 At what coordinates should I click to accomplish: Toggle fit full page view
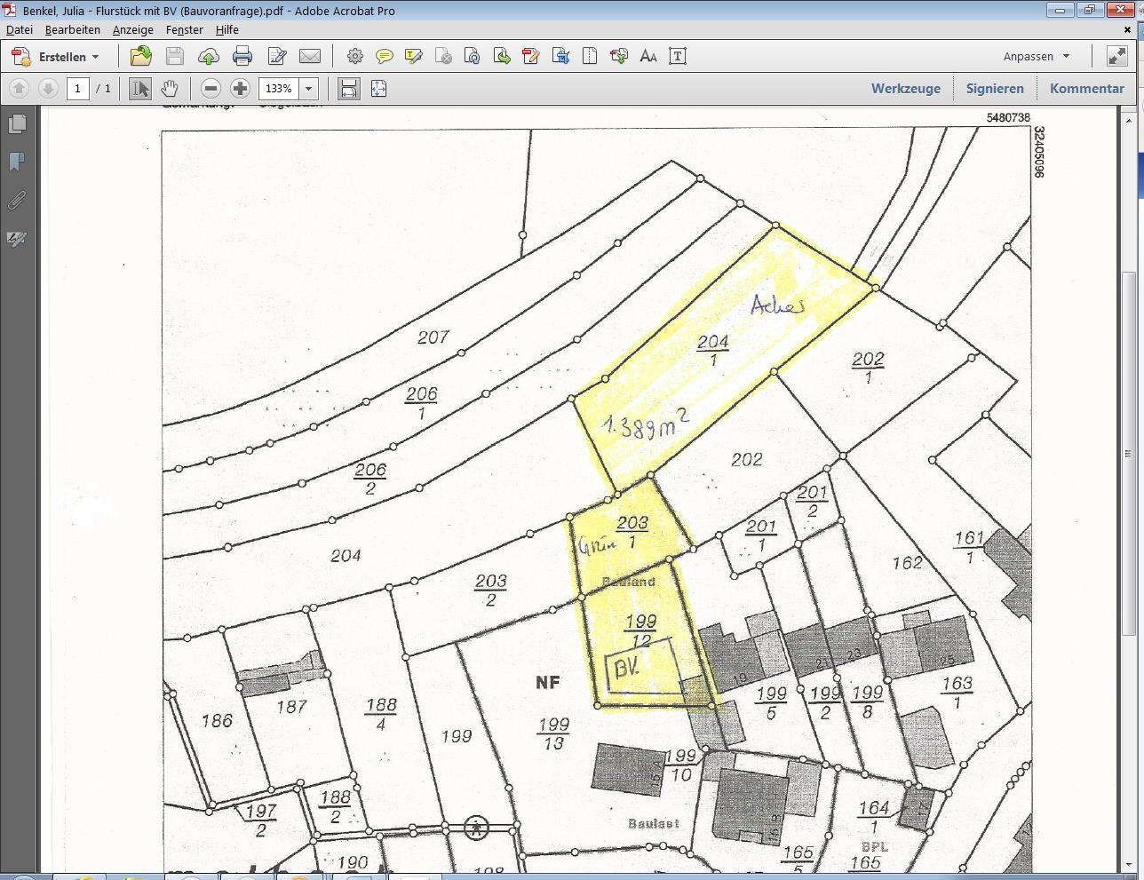point(378,89)
